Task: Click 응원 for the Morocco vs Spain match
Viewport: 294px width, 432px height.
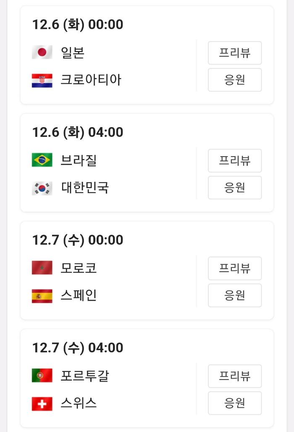Action: tap(235, 295)
